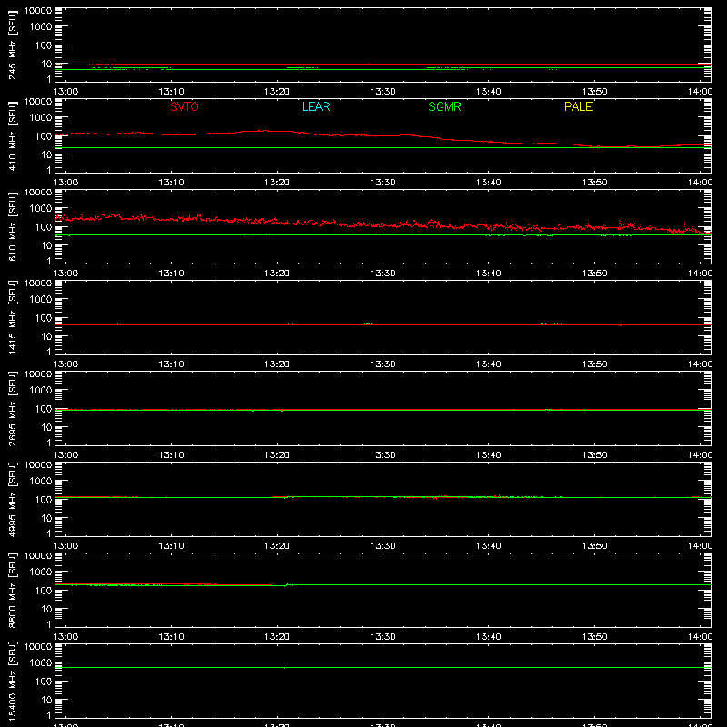Select the 4995 MHz [SFU] axis title
The height and width of the screenshot is (727, 727).
click(12, 499)
